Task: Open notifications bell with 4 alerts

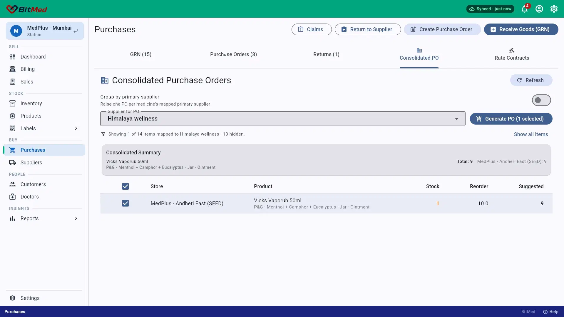Action: (x=525, y=9)
